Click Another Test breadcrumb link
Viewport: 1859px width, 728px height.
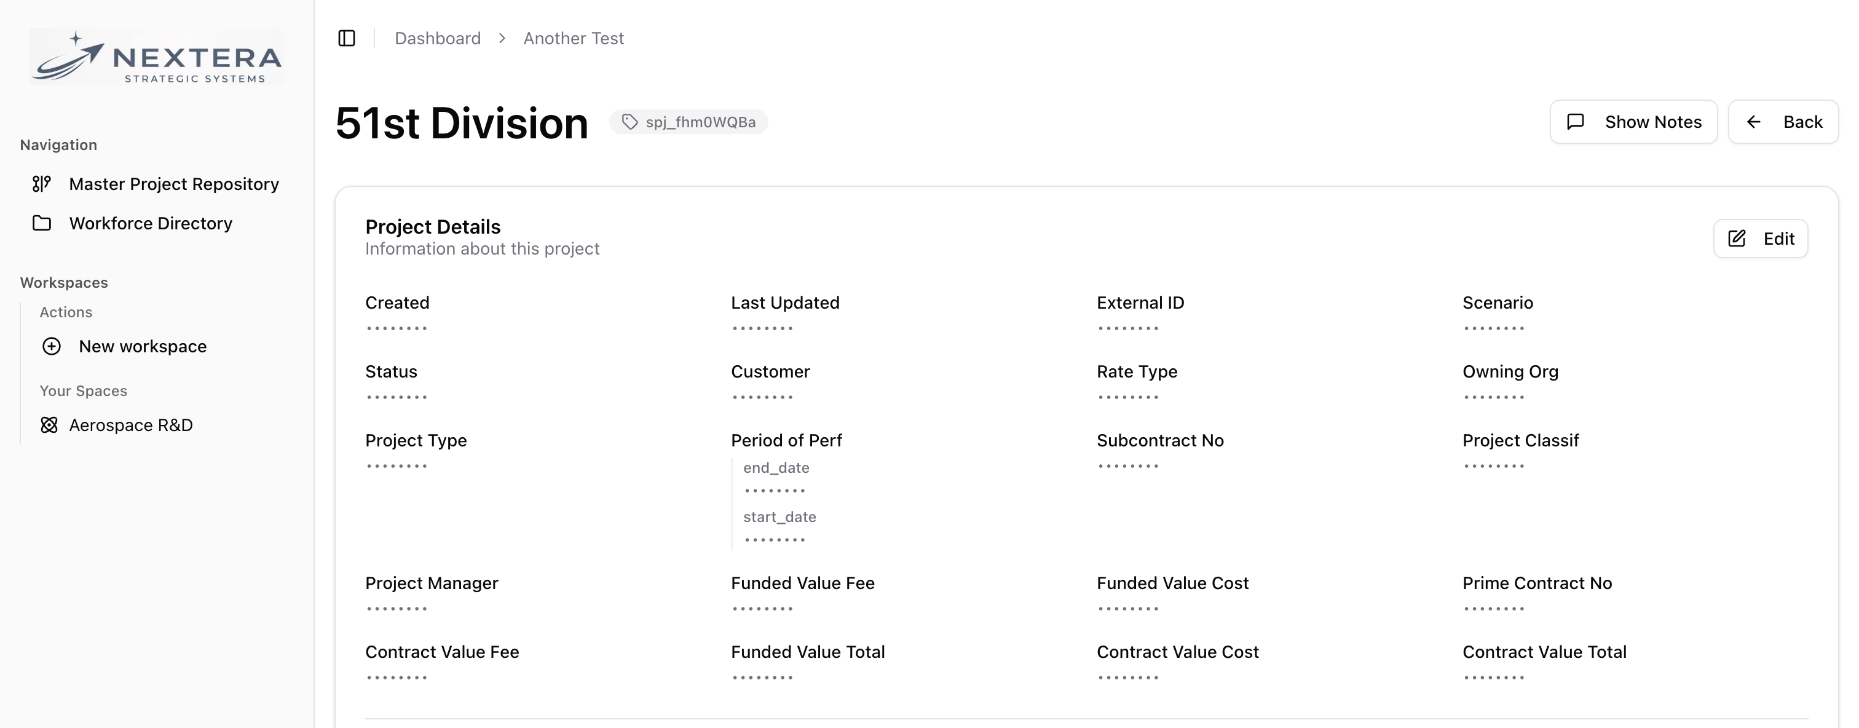click(x=573, y=38)
